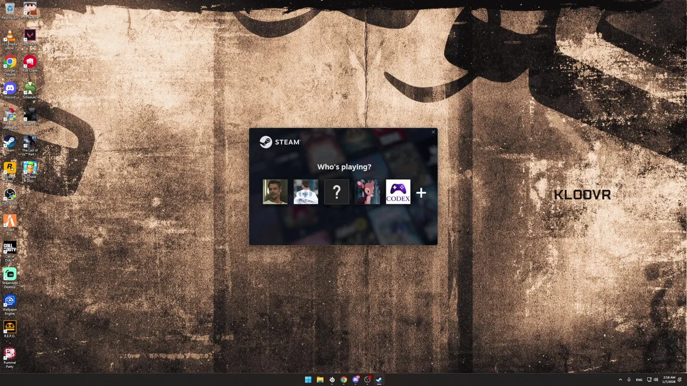Choose the Steam profile with the white jersey avatar
Viewport: 687px width, 386px height.
(x=306, y=192)
